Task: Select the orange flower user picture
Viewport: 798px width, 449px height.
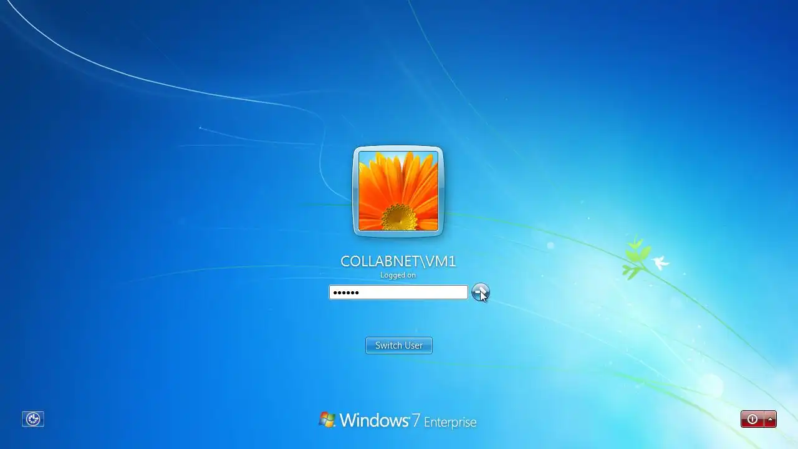Action: click(x=398, y=191)
